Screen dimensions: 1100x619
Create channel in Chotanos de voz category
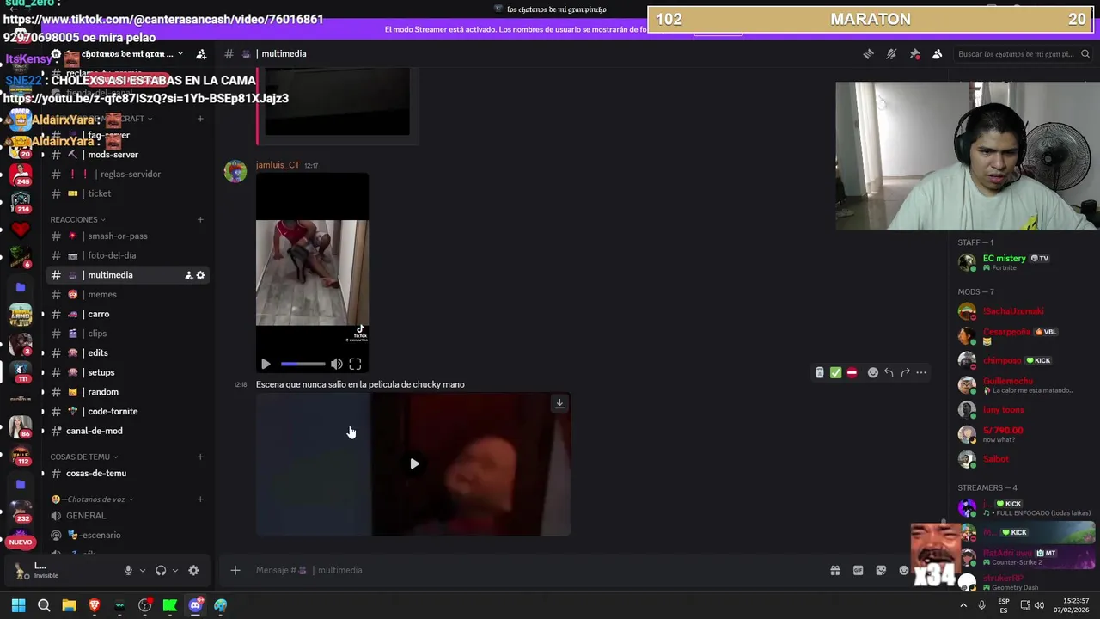click(200, 499)
